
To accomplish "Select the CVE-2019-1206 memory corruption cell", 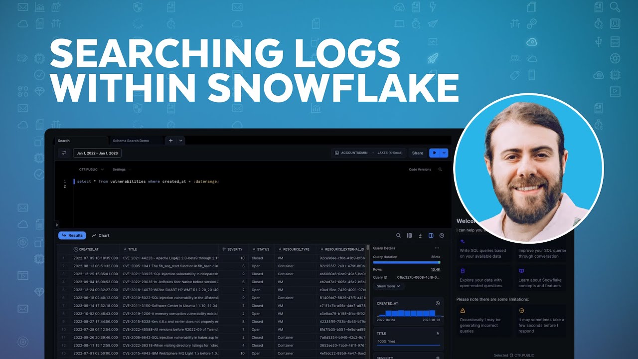I will coord(170,314).
